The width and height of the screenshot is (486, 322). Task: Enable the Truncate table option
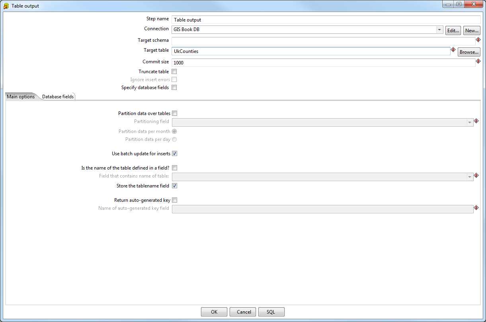174,71
